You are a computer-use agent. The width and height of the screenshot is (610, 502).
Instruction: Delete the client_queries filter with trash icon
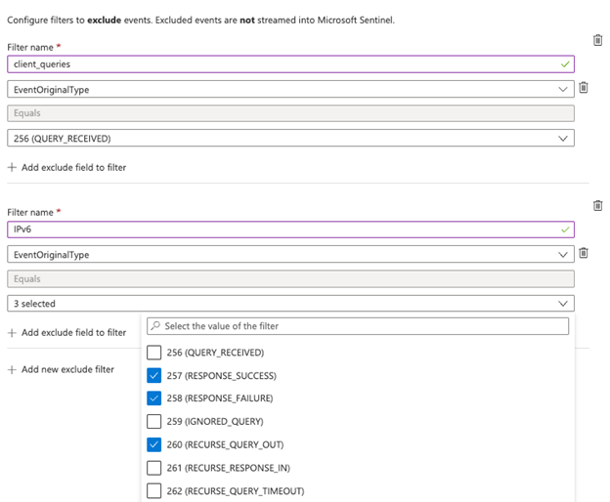tap(597, 40)
